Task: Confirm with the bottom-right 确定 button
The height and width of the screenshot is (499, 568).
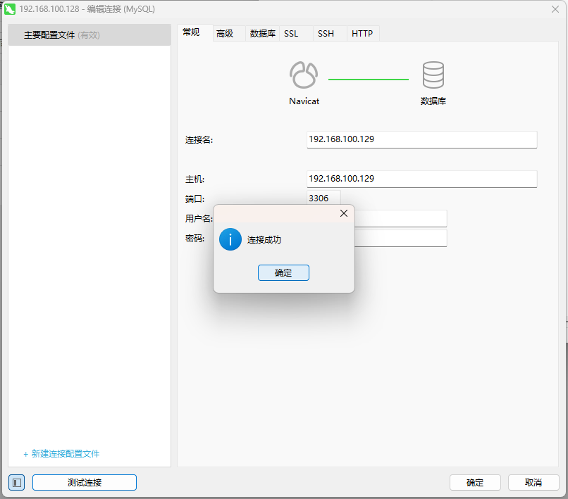Action: pyautogui.click(x=475, y=482)
